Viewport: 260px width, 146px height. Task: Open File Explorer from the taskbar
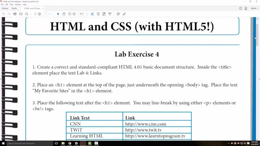63,143
